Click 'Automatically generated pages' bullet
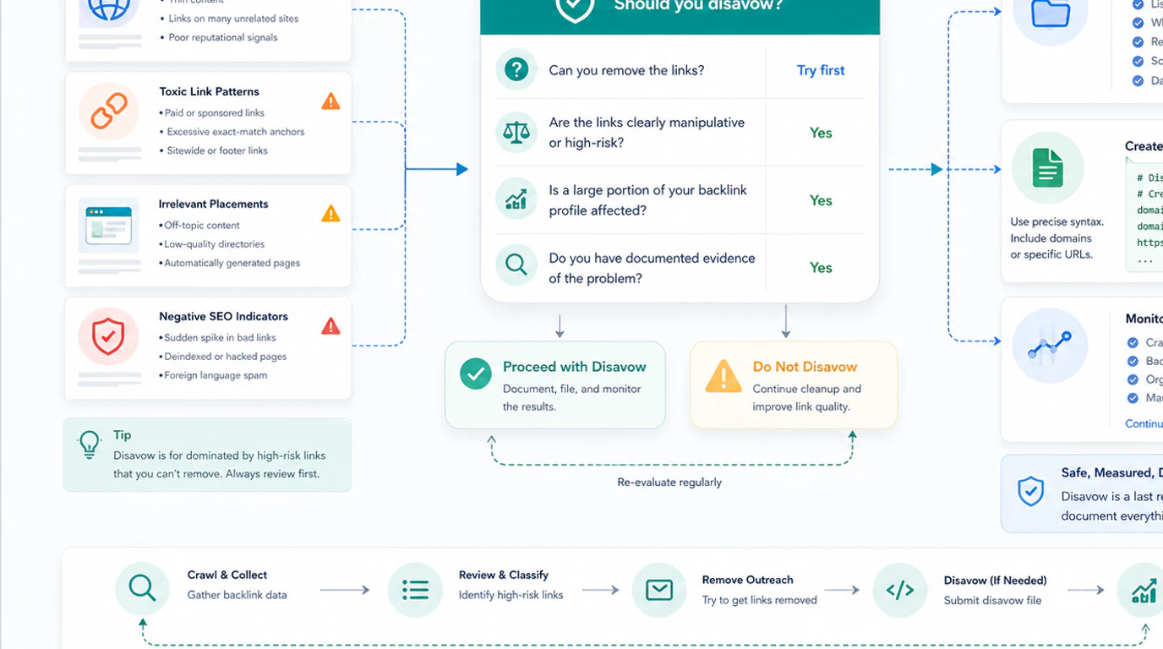The height and width of the screenshot is (649, 1163). tap(232, 263)
